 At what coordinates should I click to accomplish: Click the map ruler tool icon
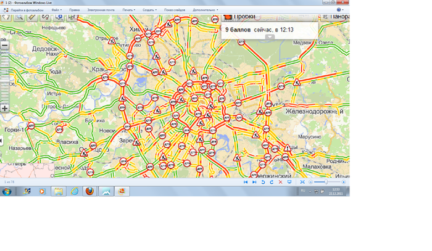tap(32, 17)
